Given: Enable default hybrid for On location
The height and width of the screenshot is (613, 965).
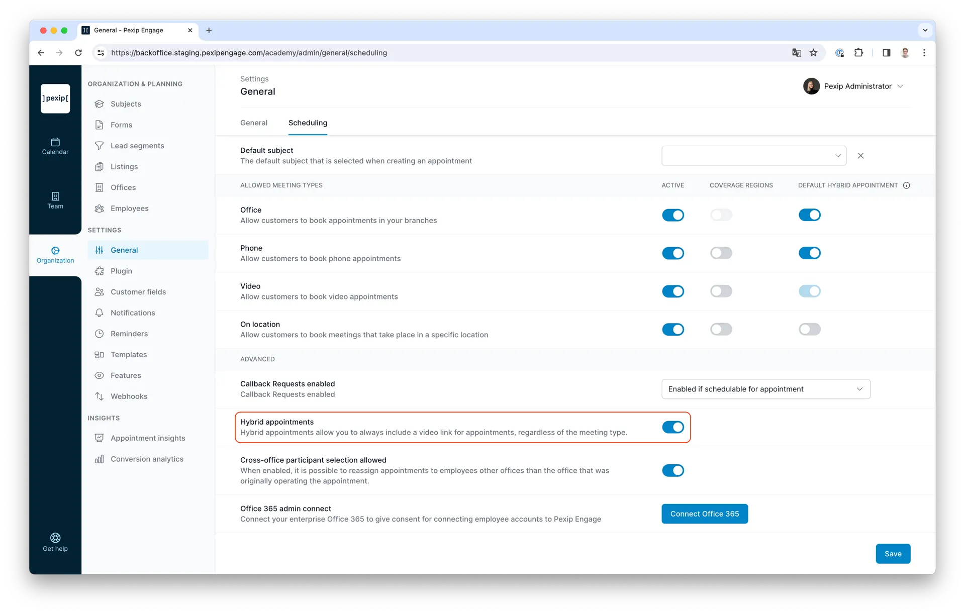Looking at the screenshot, I should (x=809, y=329).
